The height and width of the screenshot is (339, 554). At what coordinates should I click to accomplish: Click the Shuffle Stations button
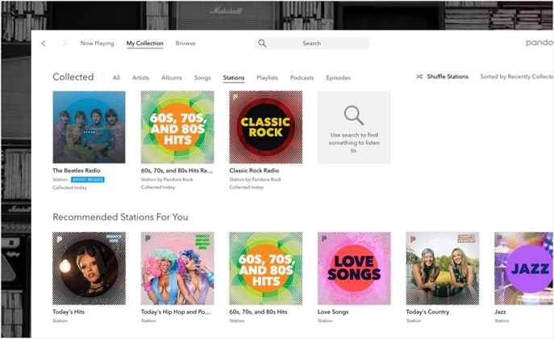tap(447, 77)
